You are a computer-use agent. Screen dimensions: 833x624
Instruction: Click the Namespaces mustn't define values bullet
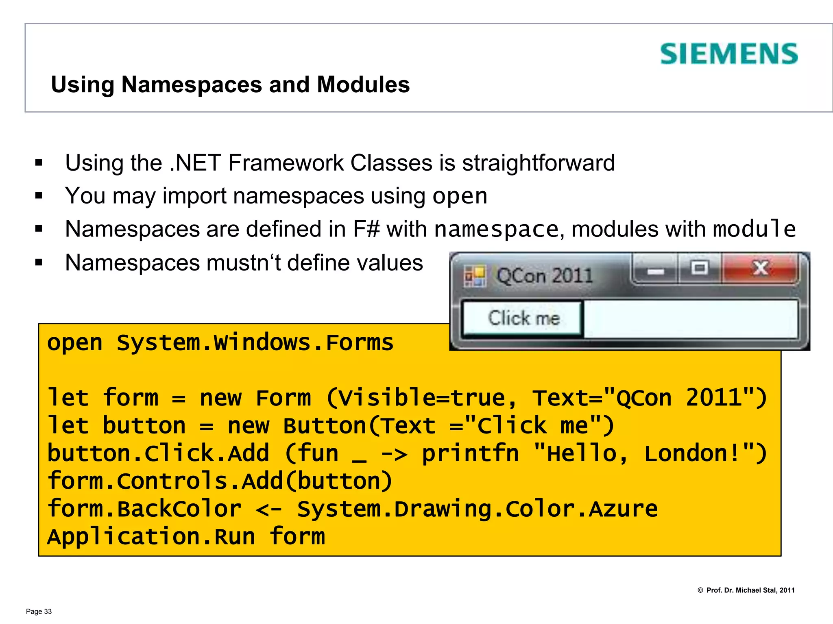pyautogui.click(x=244, y=263)
